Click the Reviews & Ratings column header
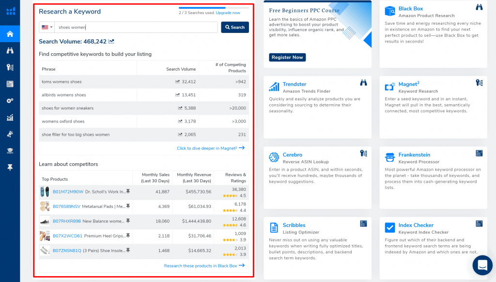The image size is (496, 282). (235, 177)
